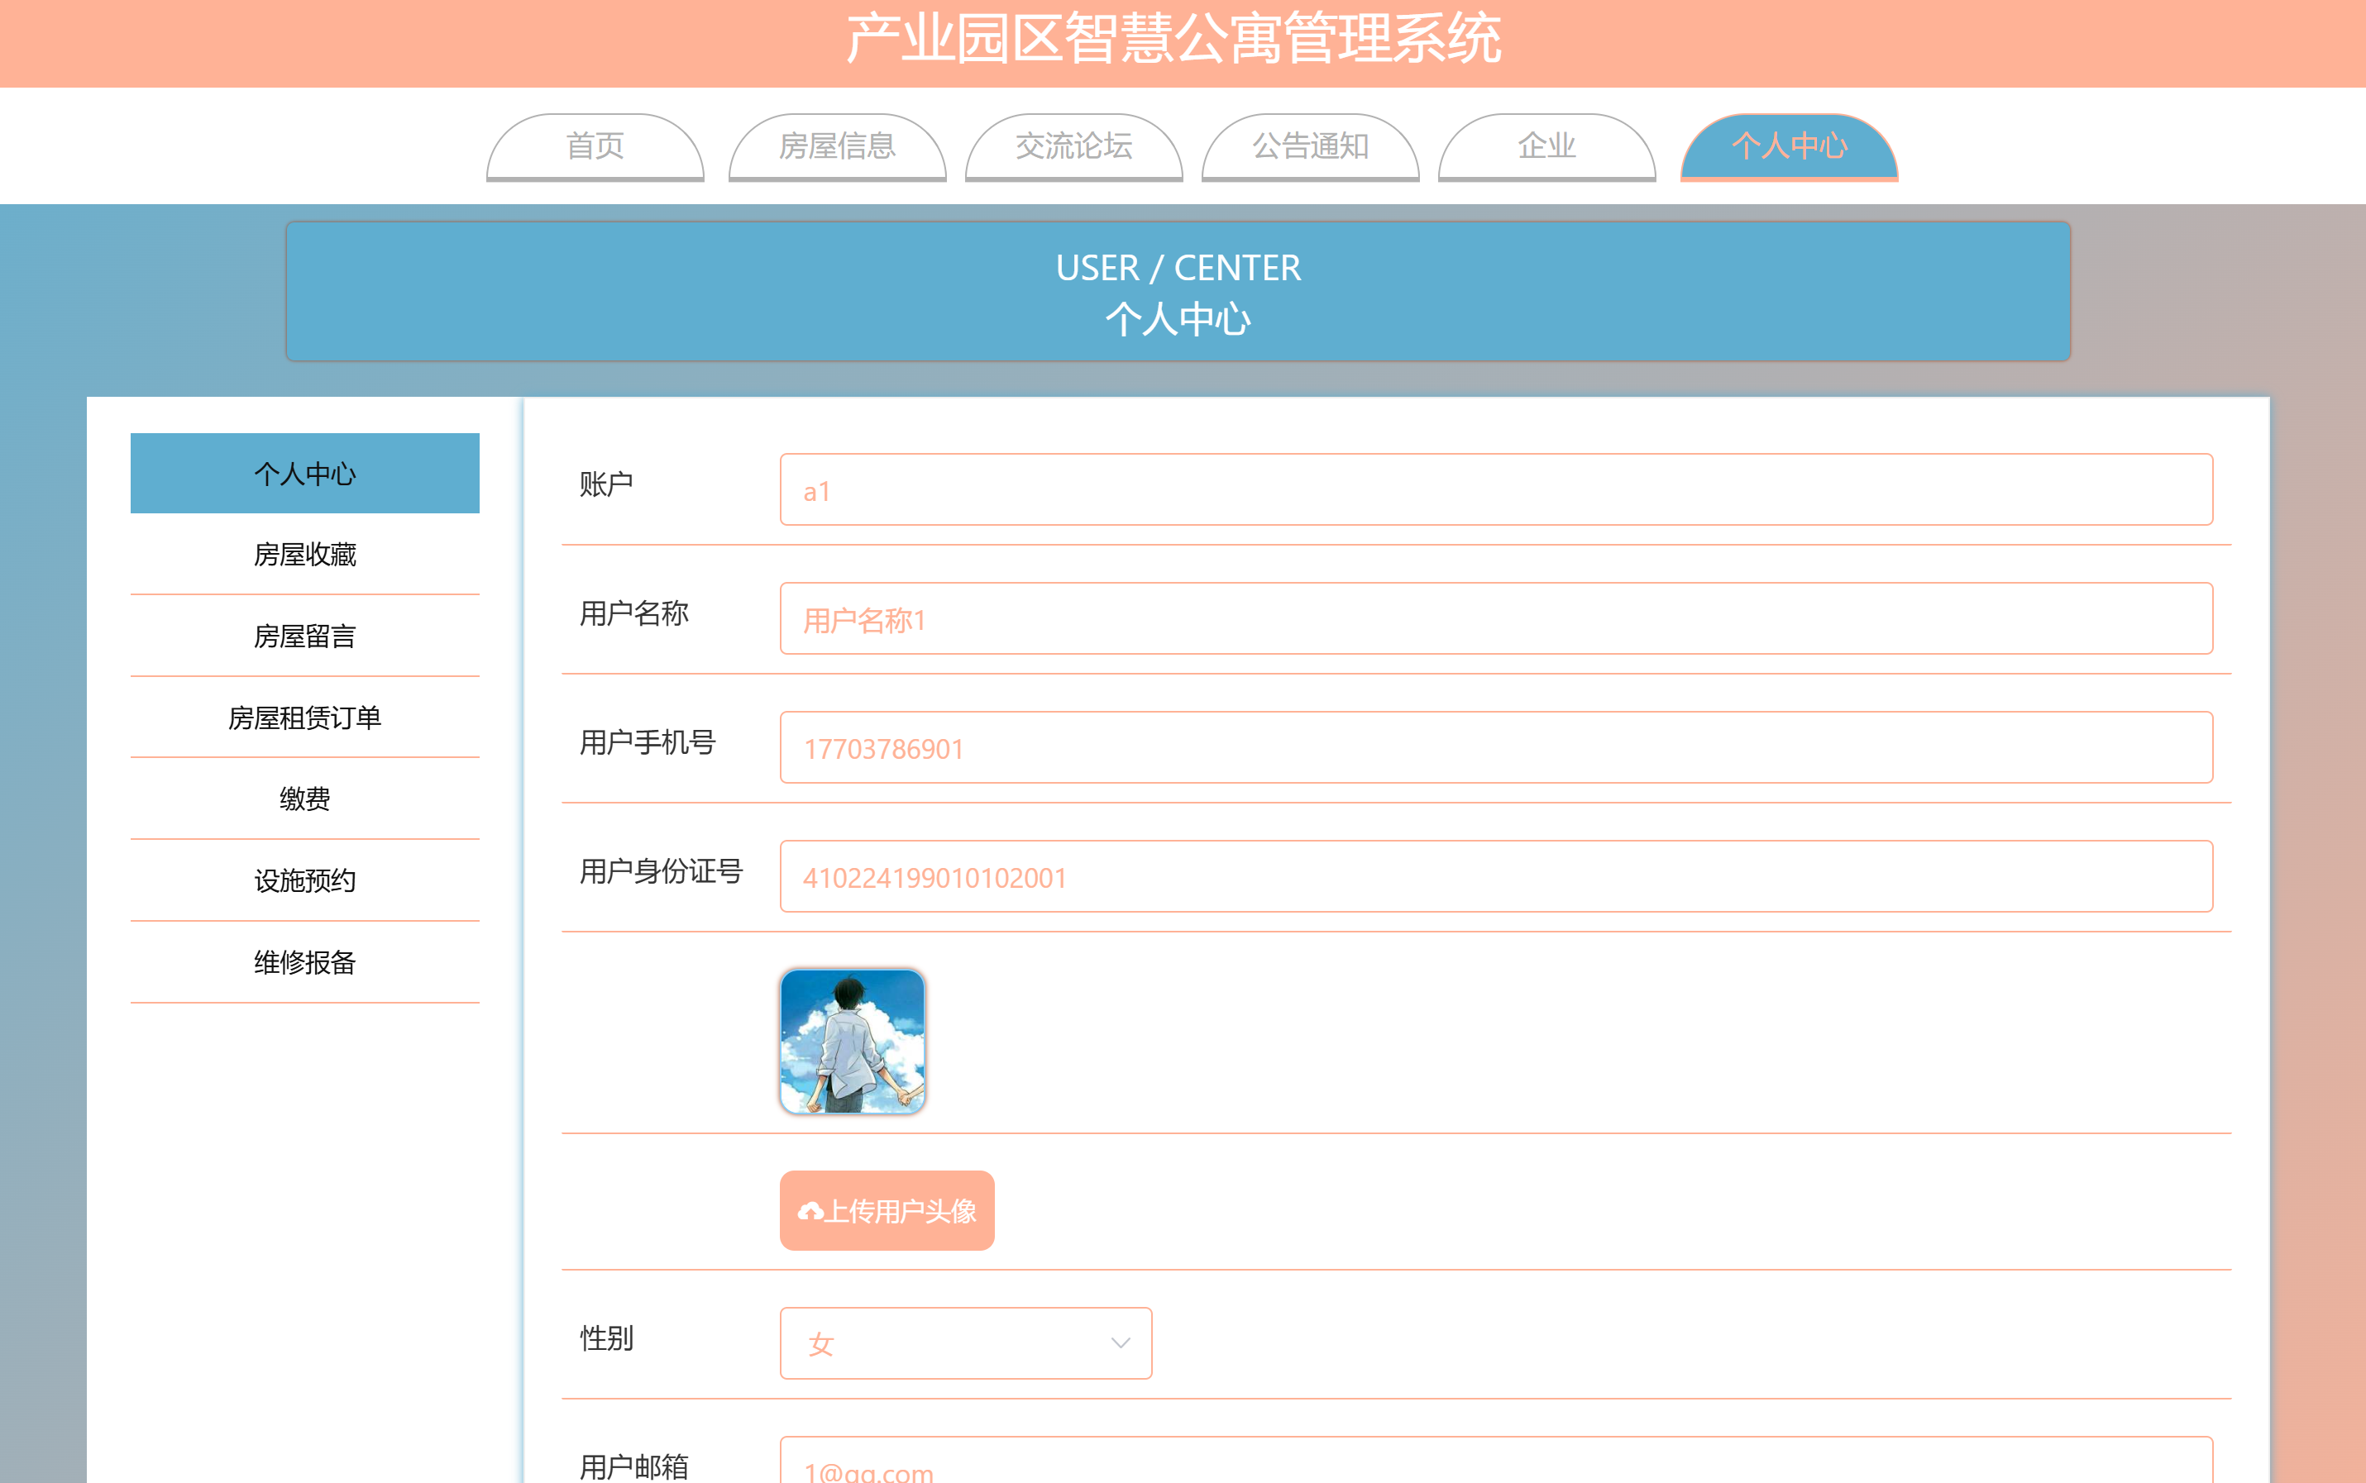Open the 首页 navigation tab
Image resolution: width=2366 pixels, height=1483 pixels.
click(x=595, y=146)
